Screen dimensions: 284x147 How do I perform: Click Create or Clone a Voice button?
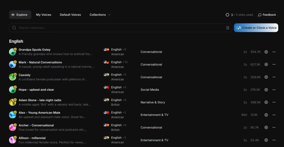click(256, 28)
